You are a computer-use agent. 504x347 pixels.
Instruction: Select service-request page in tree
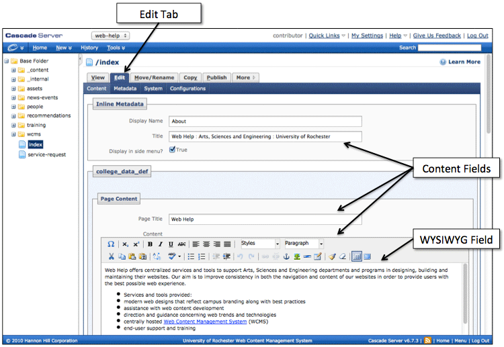pyautogui.click(x=46, y=154)
